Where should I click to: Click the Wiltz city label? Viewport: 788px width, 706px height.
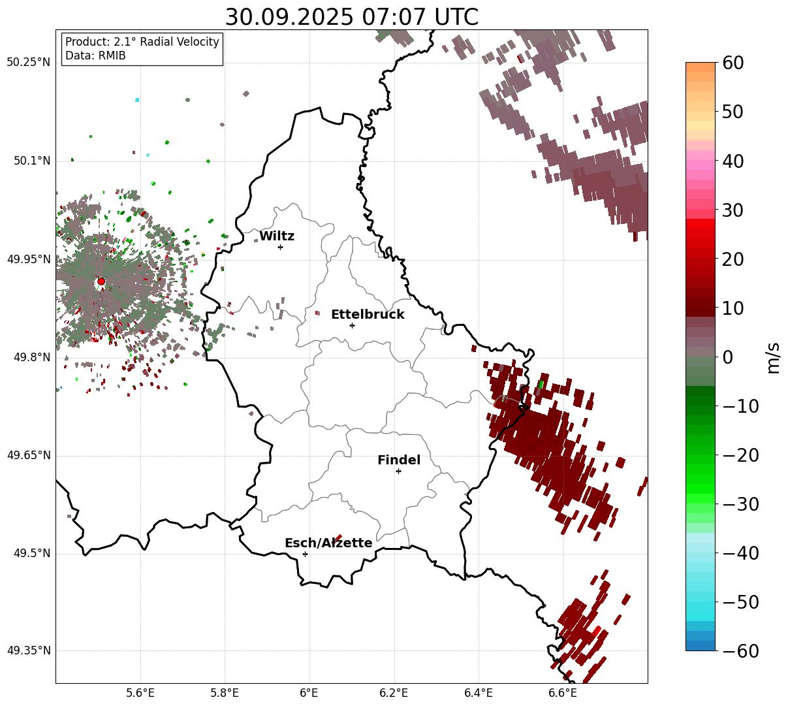(277, 236)
